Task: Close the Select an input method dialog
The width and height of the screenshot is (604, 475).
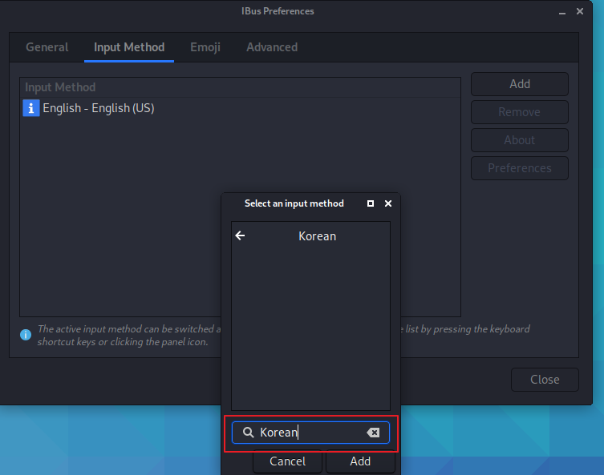Action: tap(388, 203)
